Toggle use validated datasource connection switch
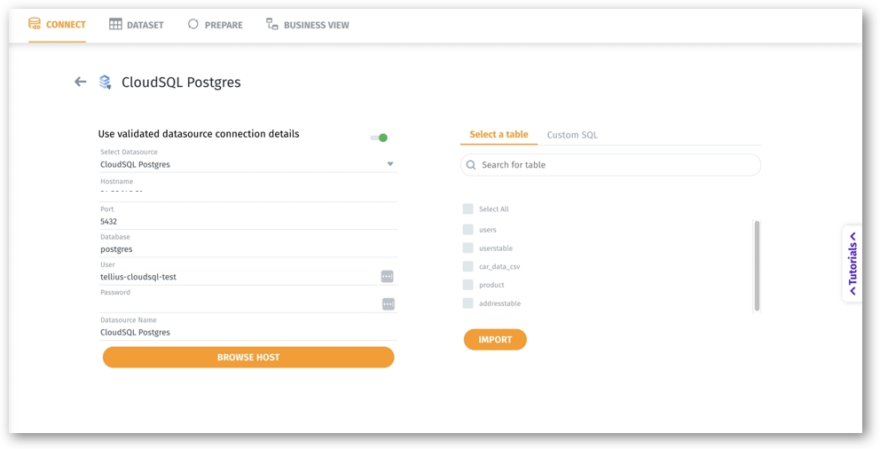 tap(380, 138)
